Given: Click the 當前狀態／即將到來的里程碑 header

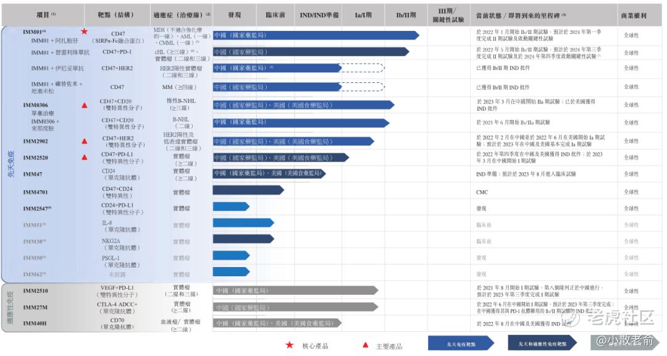Looking at the screenshot, I should [x=521, y=15].
